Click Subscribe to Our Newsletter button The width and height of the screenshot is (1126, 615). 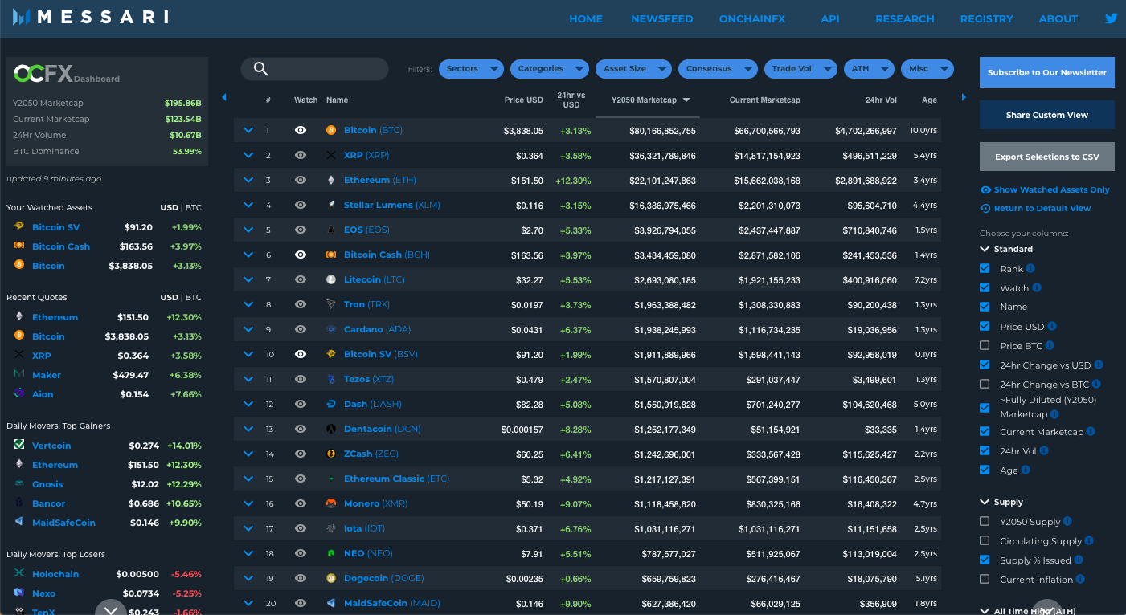click(x=1047, y=72)
